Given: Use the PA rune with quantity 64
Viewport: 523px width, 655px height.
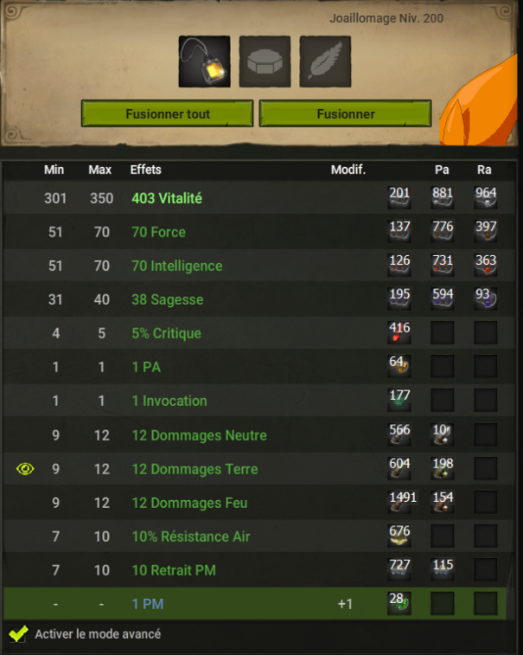Looking at the screenshot, I should pyautogui.click(x=399, y=367).
